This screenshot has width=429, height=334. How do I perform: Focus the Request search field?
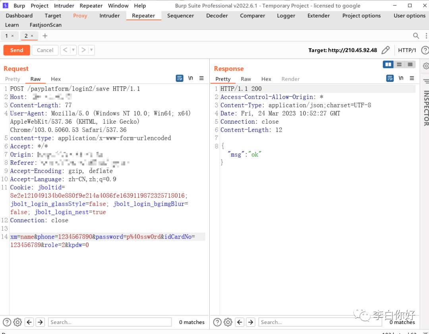[x=110, y=322]
